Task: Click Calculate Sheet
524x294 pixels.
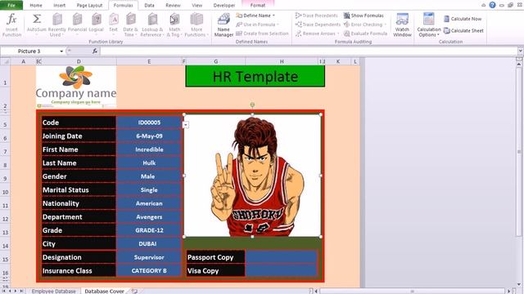Action: click(x=463, y=30)
